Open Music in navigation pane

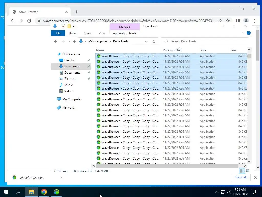[x=69, y=85]
